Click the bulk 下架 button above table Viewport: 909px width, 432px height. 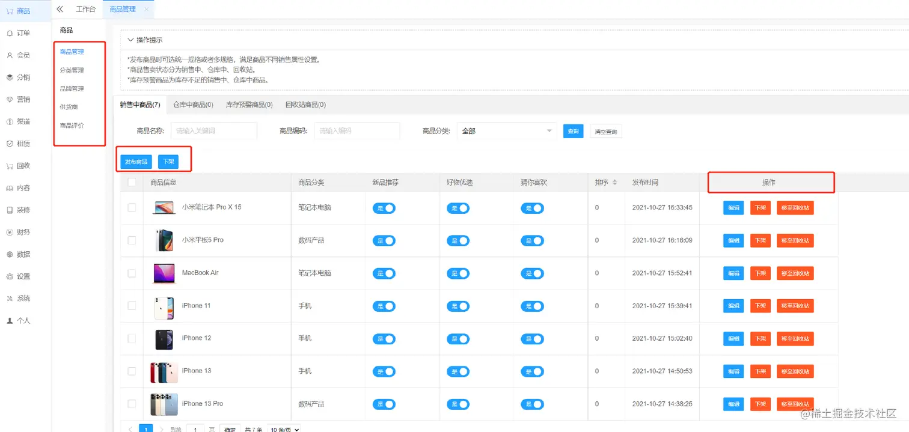(x=168, y=162)
